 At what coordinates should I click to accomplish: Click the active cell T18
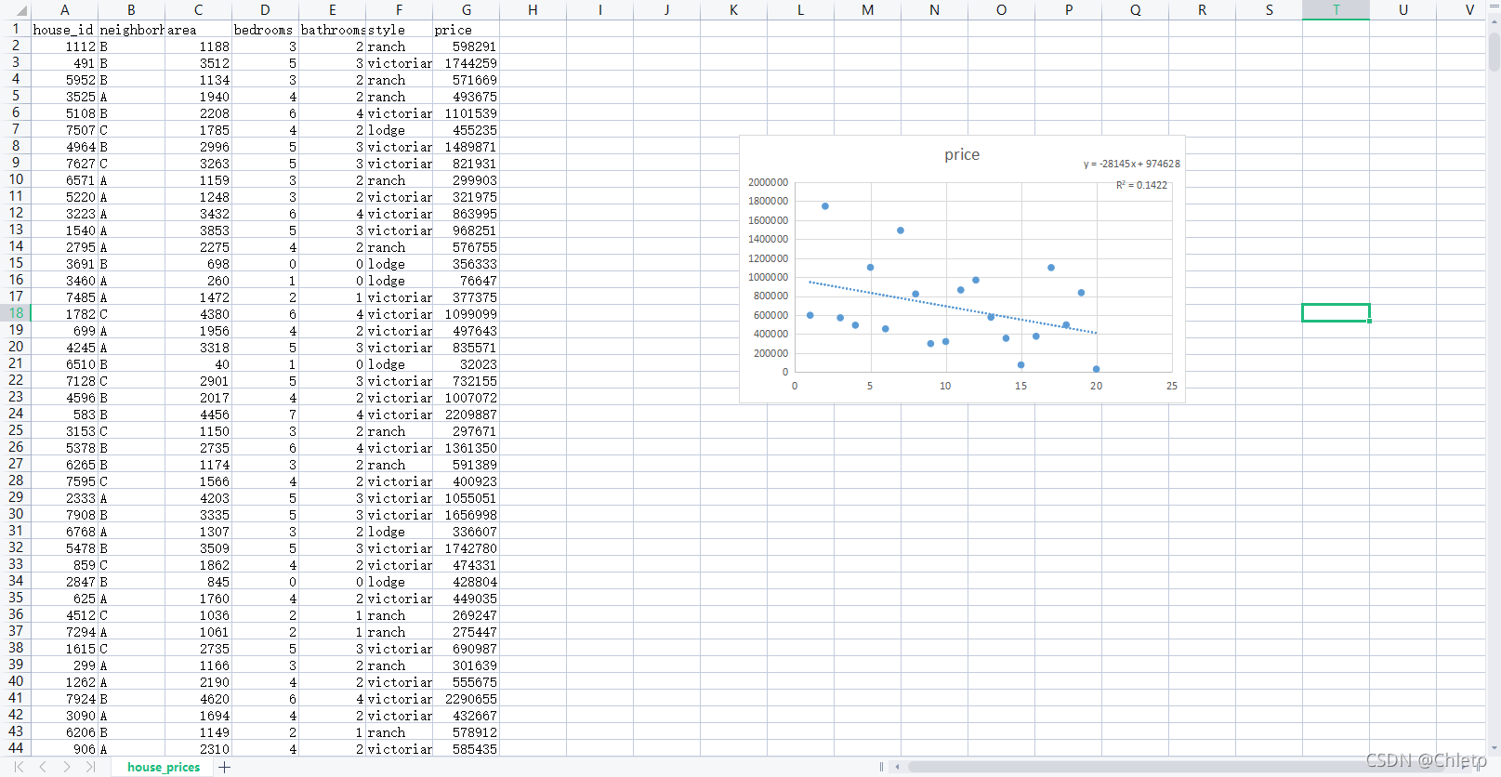coord(1336,313)
